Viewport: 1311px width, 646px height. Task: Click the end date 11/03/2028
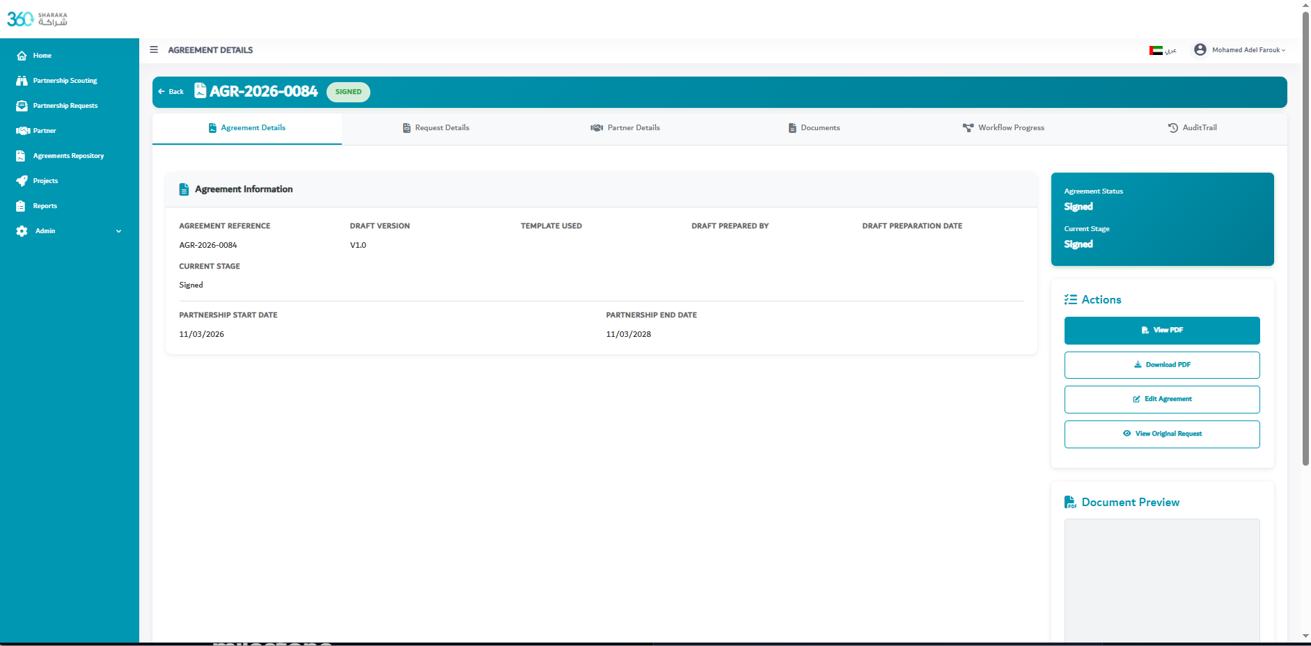coord(629,334)
